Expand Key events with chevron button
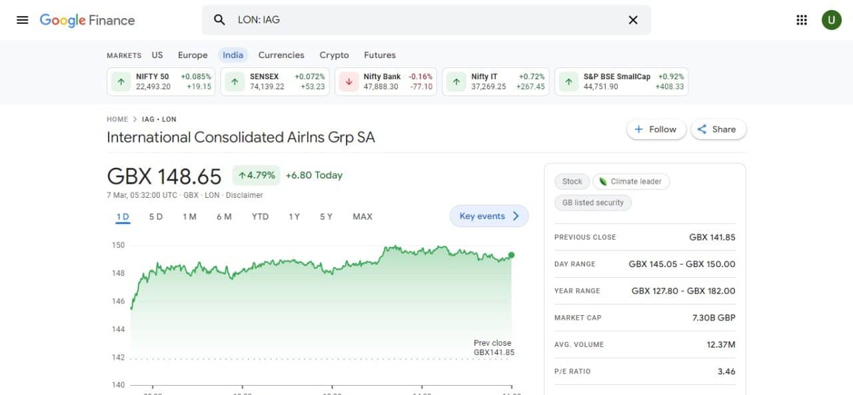Image resolution: width=853 pixels, height=395 pixels. coord(489,216)
